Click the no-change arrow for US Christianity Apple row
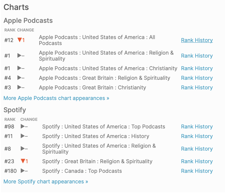The height and width of the screenshot is (193, 225). [19, 68]
